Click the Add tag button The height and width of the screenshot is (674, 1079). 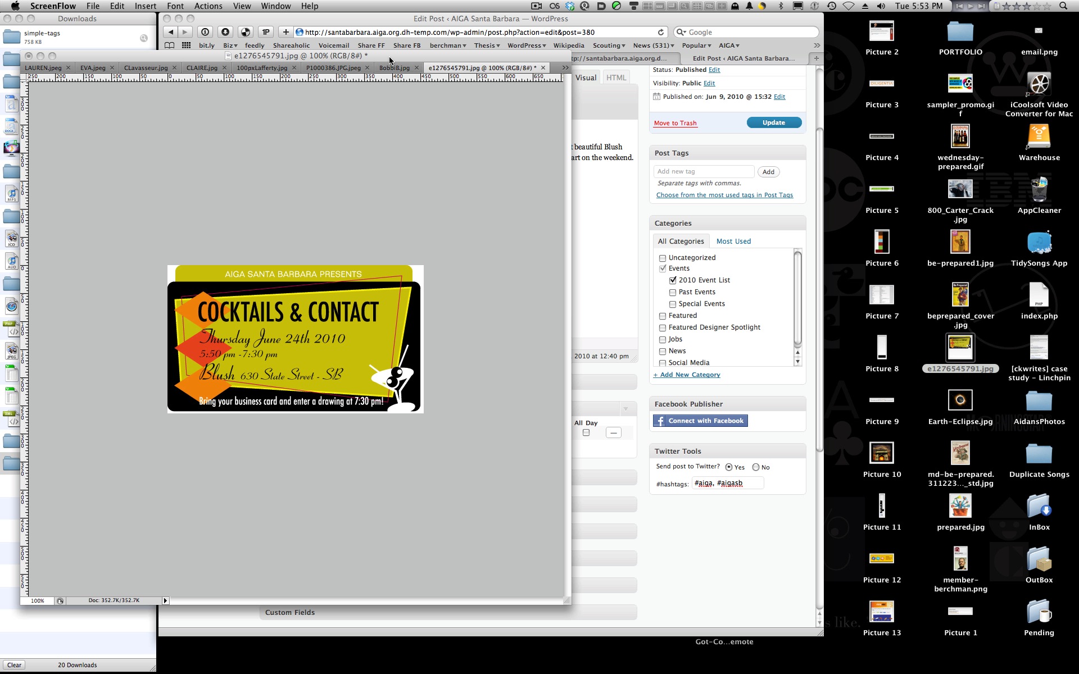(x=768, y=172)
